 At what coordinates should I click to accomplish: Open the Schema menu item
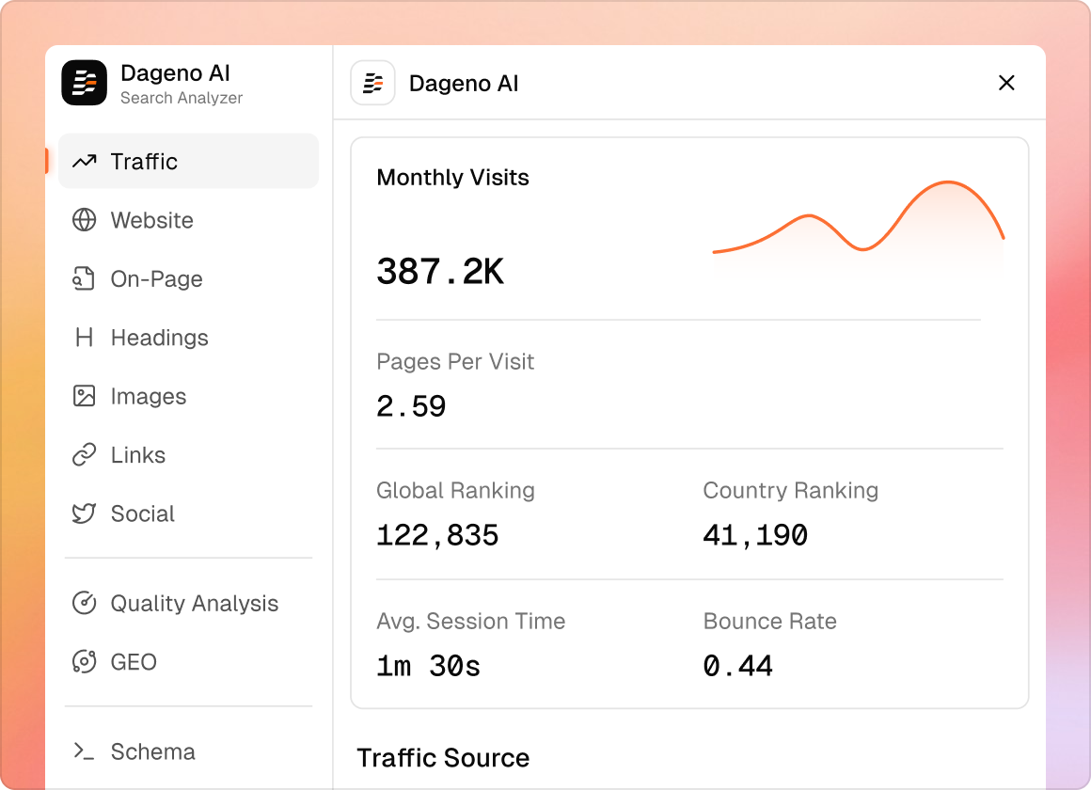(x=152, y=751)
